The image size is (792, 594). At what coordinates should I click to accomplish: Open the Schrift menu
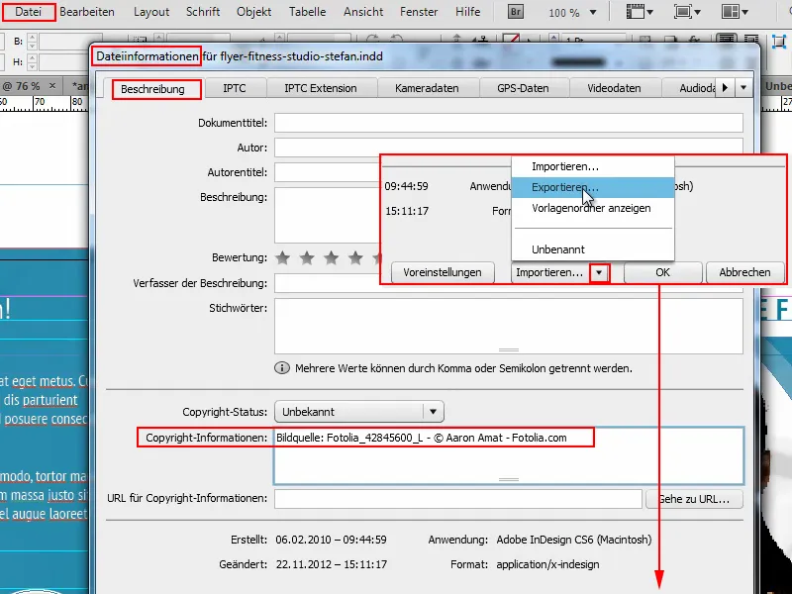[203, 12]
